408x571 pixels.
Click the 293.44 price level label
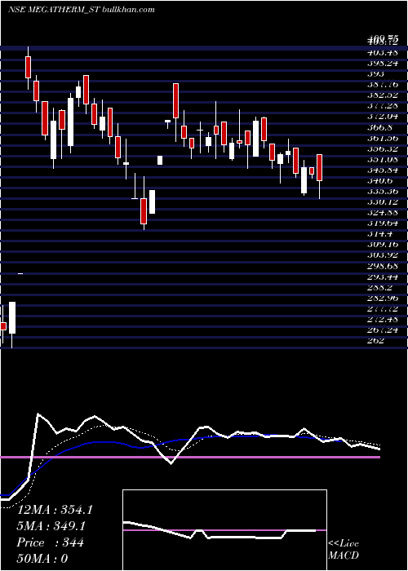click(383, 277)
